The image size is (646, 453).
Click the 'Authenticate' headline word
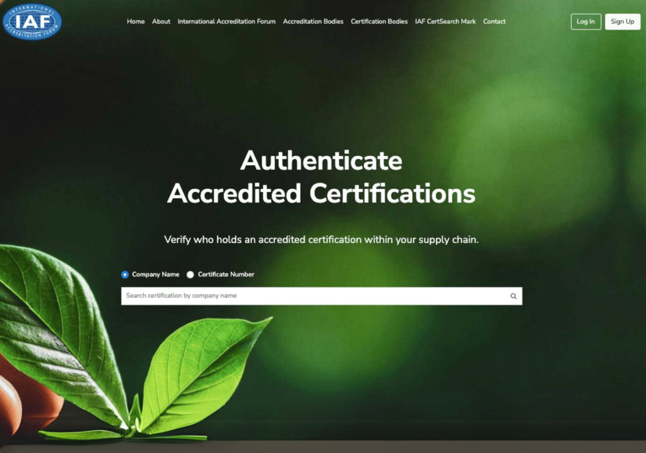coord(321,160)
